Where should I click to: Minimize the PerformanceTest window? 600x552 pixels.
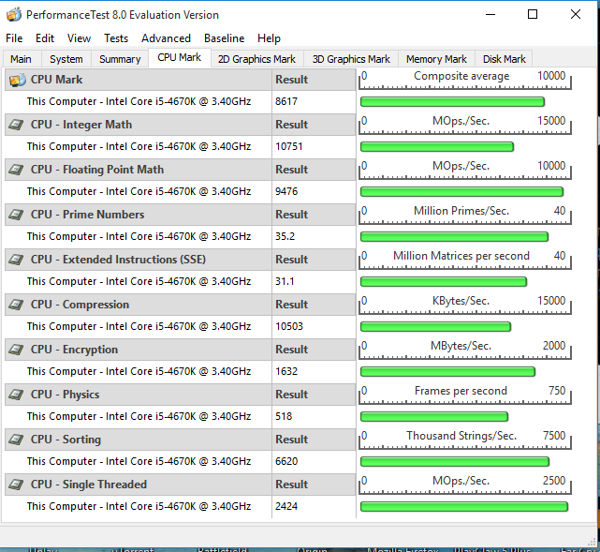[x=490, y=15]
